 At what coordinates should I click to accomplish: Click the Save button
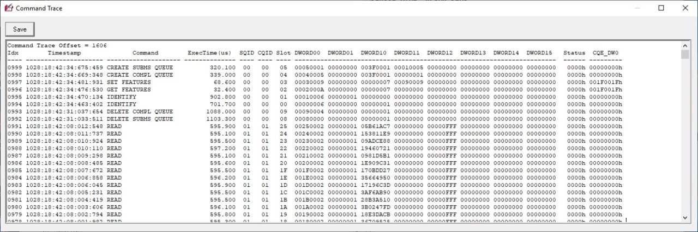click(20, 29)
